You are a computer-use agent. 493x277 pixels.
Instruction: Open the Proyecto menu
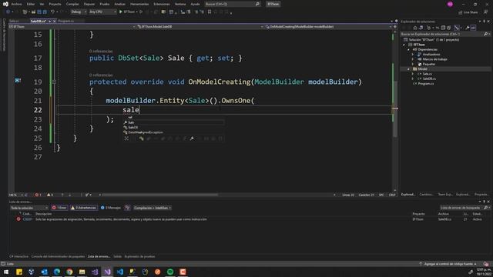pyautogui.click(x=55, y=4)
